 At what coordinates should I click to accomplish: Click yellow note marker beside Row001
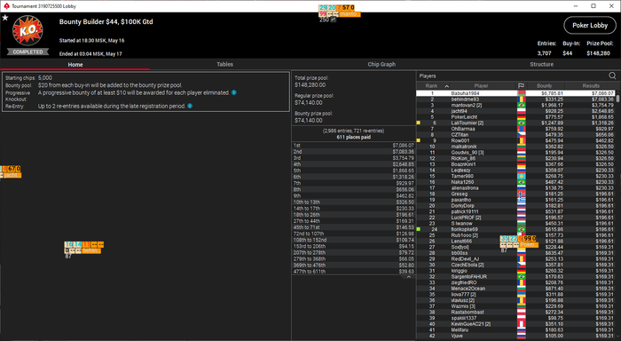pyautogui.click(x=418, y=140)
